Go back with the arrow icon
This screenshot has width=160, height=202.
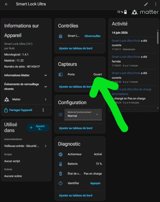pos(6,4)
